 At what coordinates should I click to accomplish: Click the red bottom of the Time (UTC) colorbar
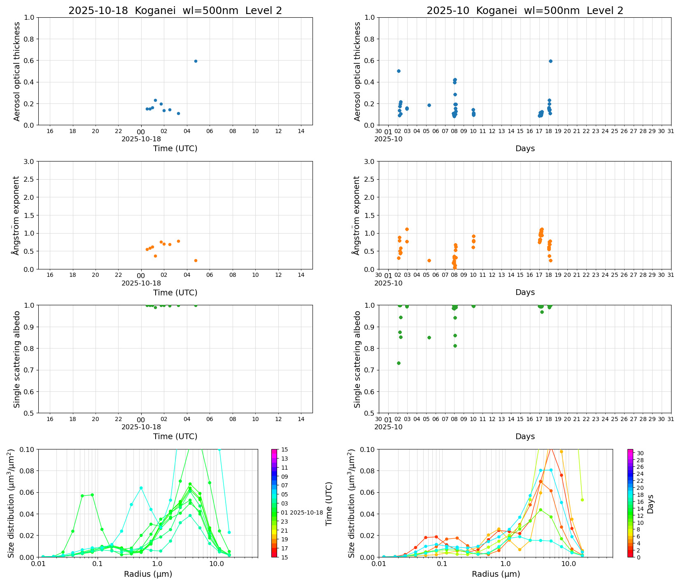tap(274, 555)
